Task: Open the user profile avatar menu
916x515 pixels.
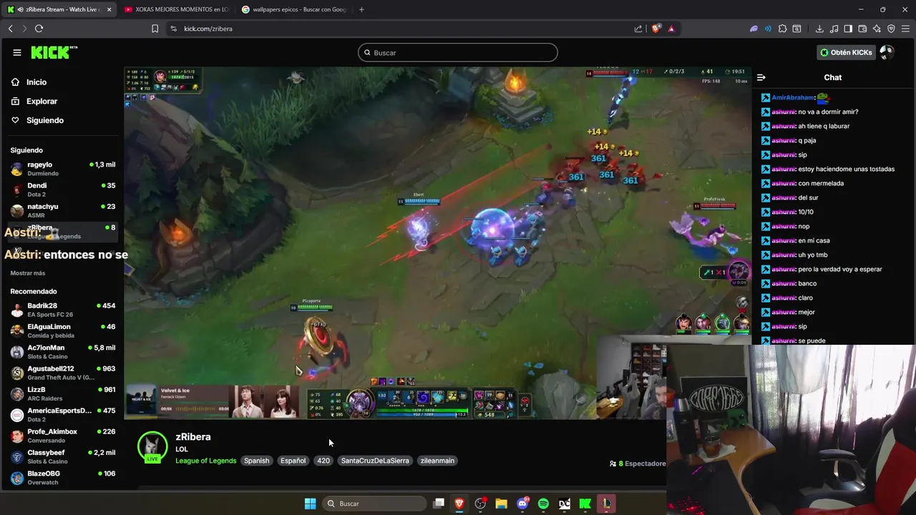Action: [887, 52]
